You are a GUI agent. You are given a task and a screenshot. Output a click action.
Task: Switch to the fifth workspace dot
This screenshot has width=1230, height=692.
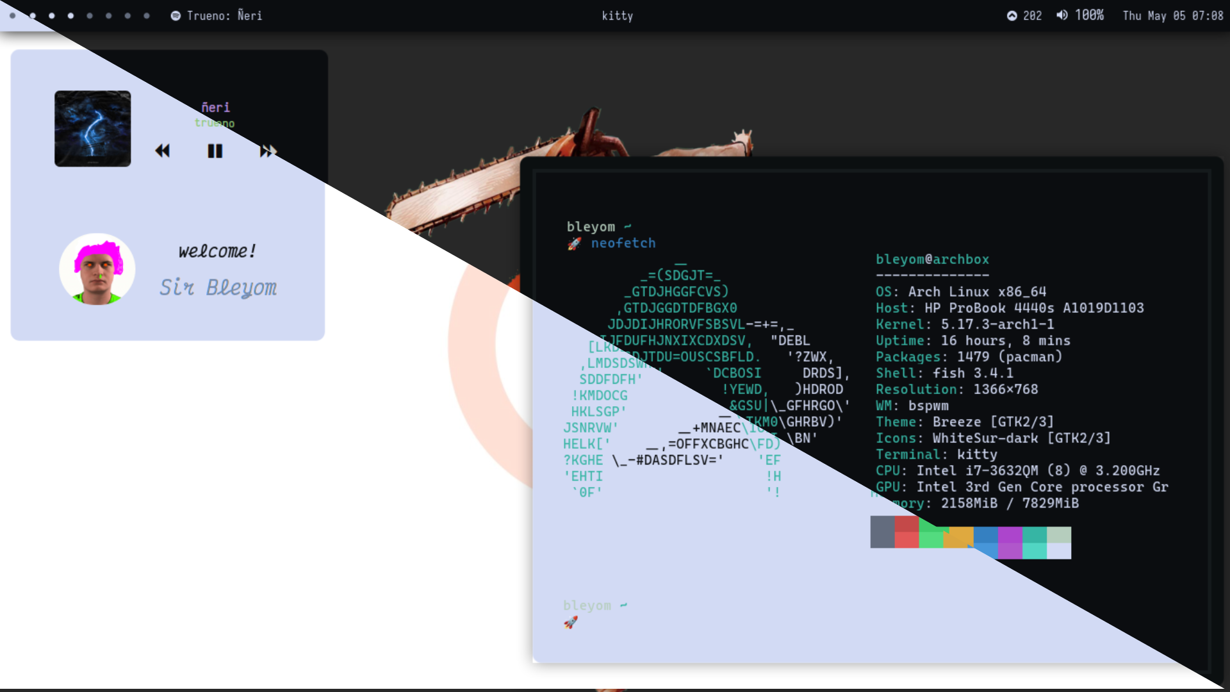click(x=90, y=16)
